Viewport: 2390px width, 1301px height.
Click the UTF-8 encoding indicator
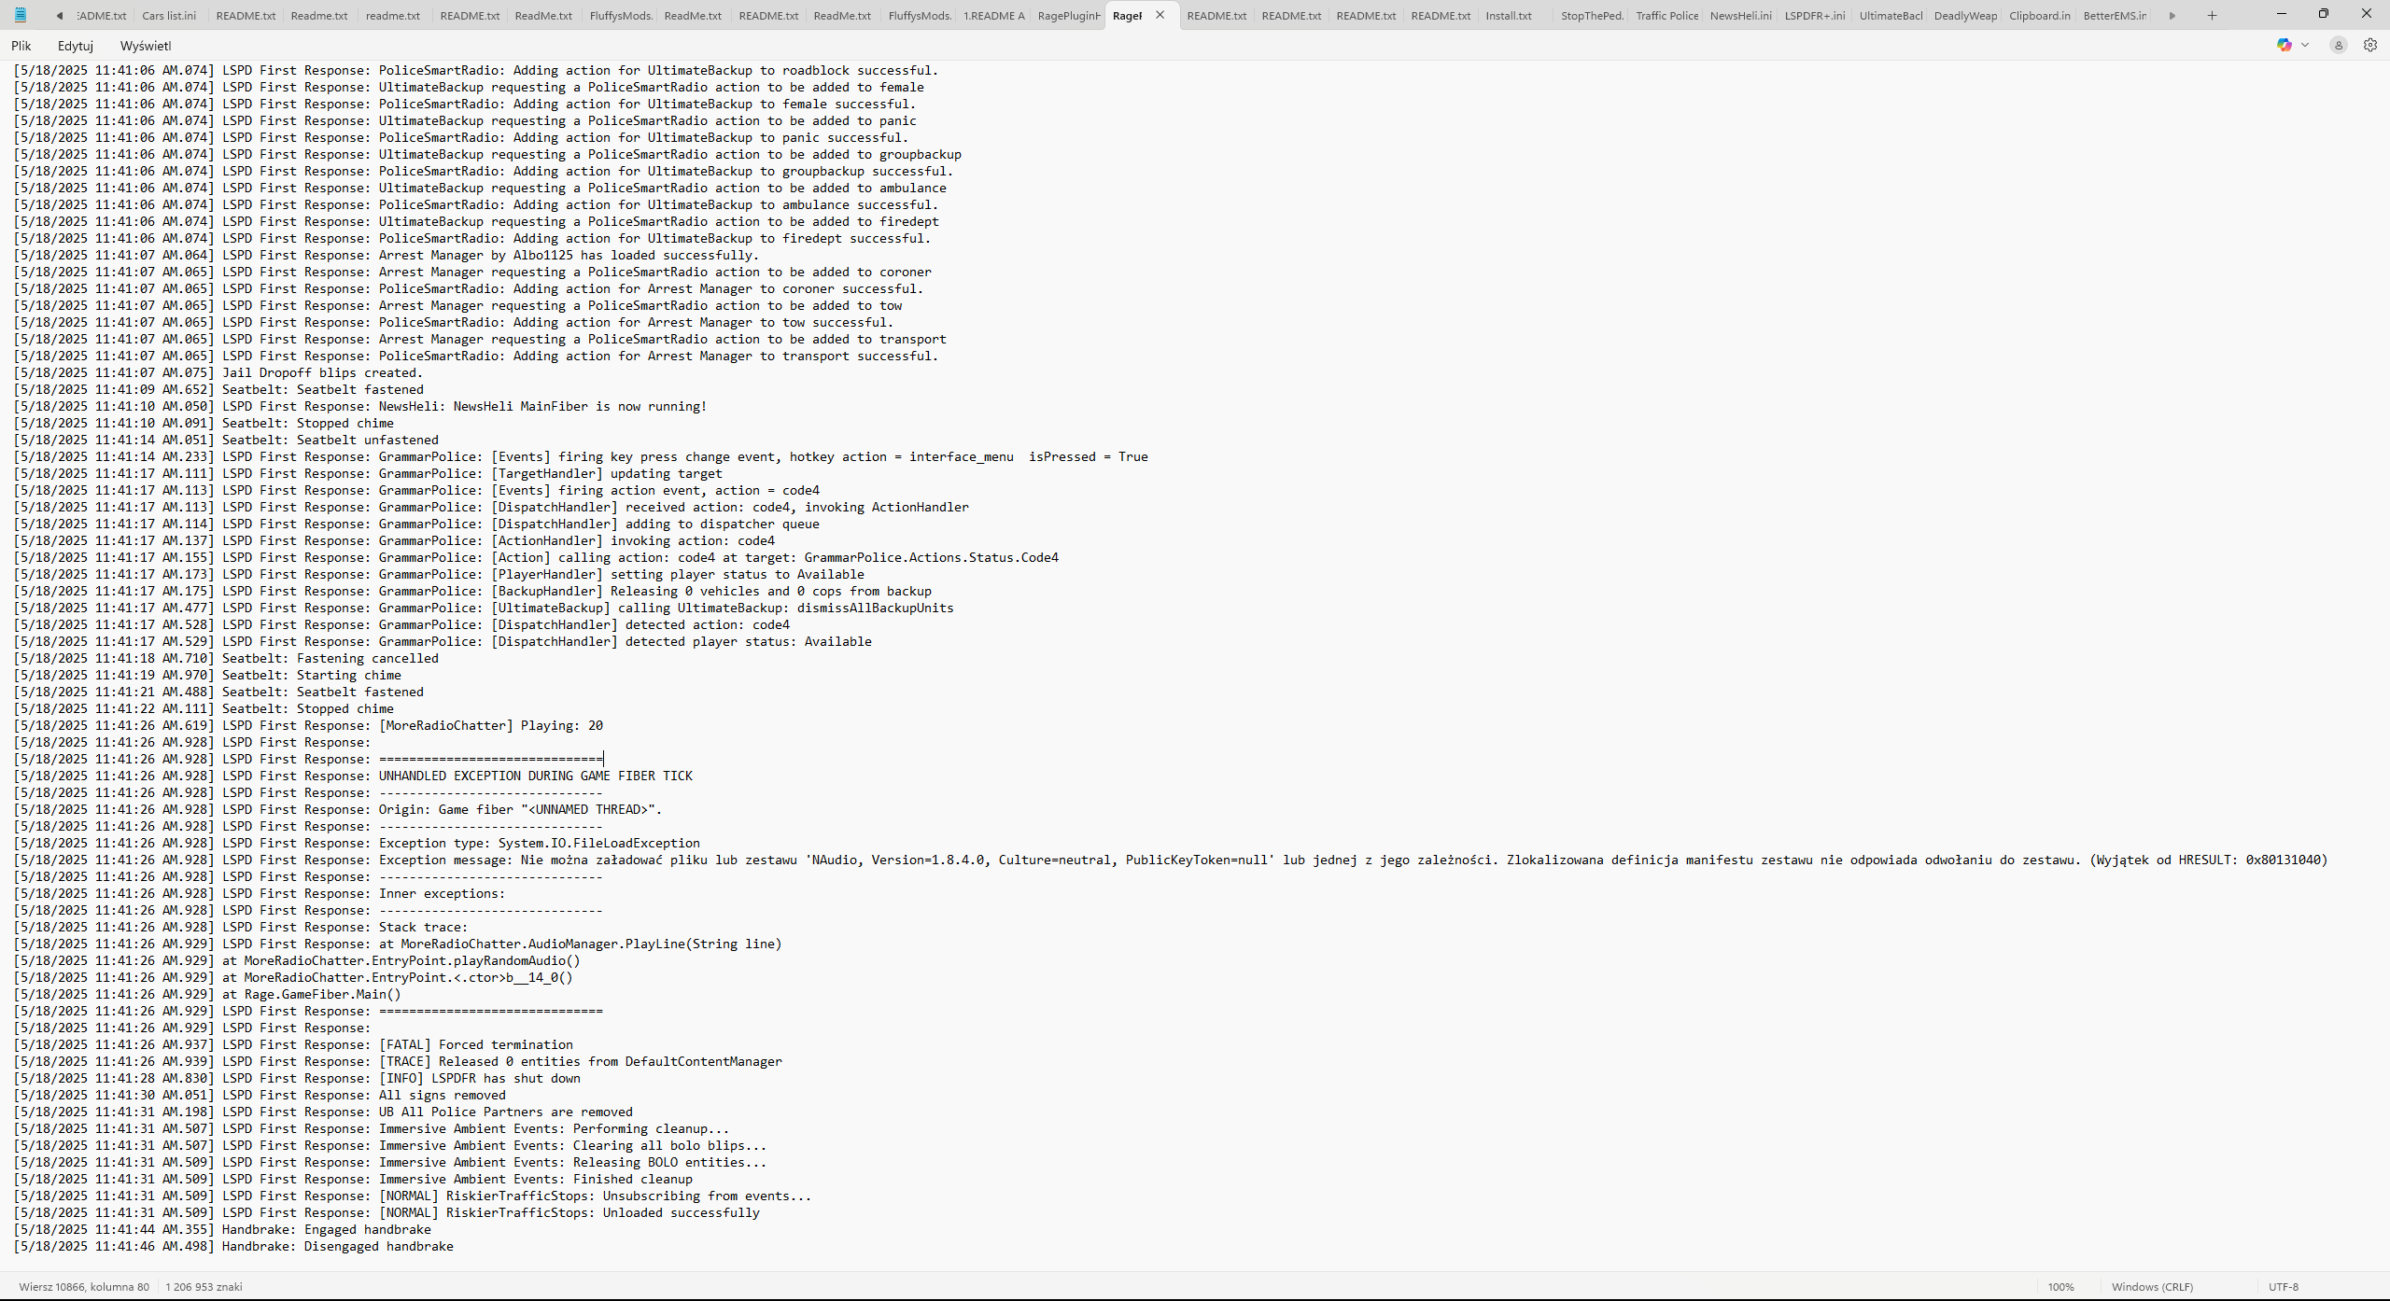click(x=2283, y=1286)
